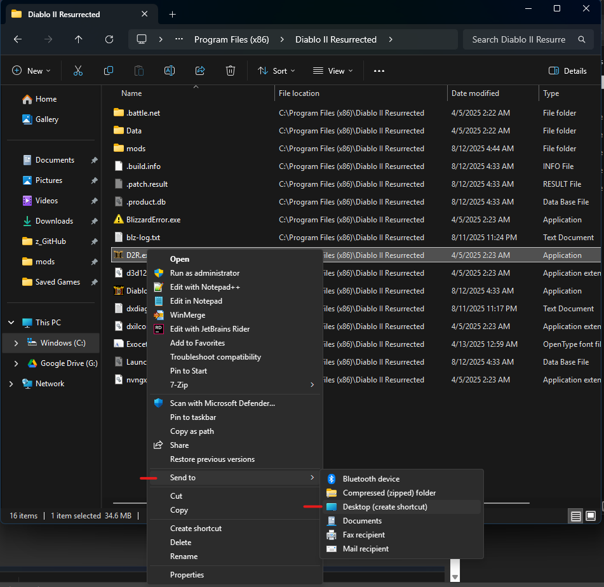Open the View dropdown menu
Image resolution: width=604 pixels, height=587 pixels.
333,71
